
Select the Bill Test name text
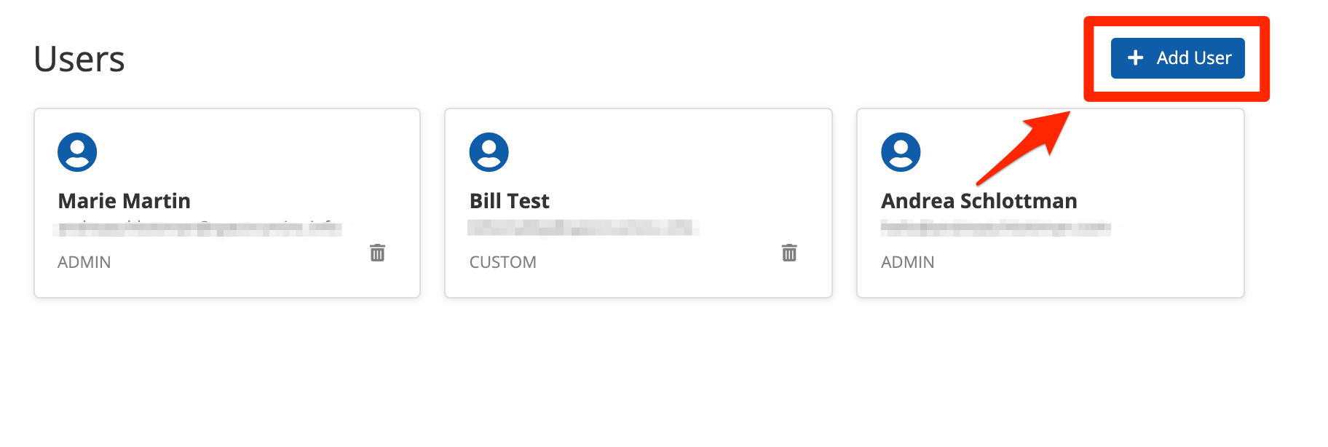[x=509, y=201]
